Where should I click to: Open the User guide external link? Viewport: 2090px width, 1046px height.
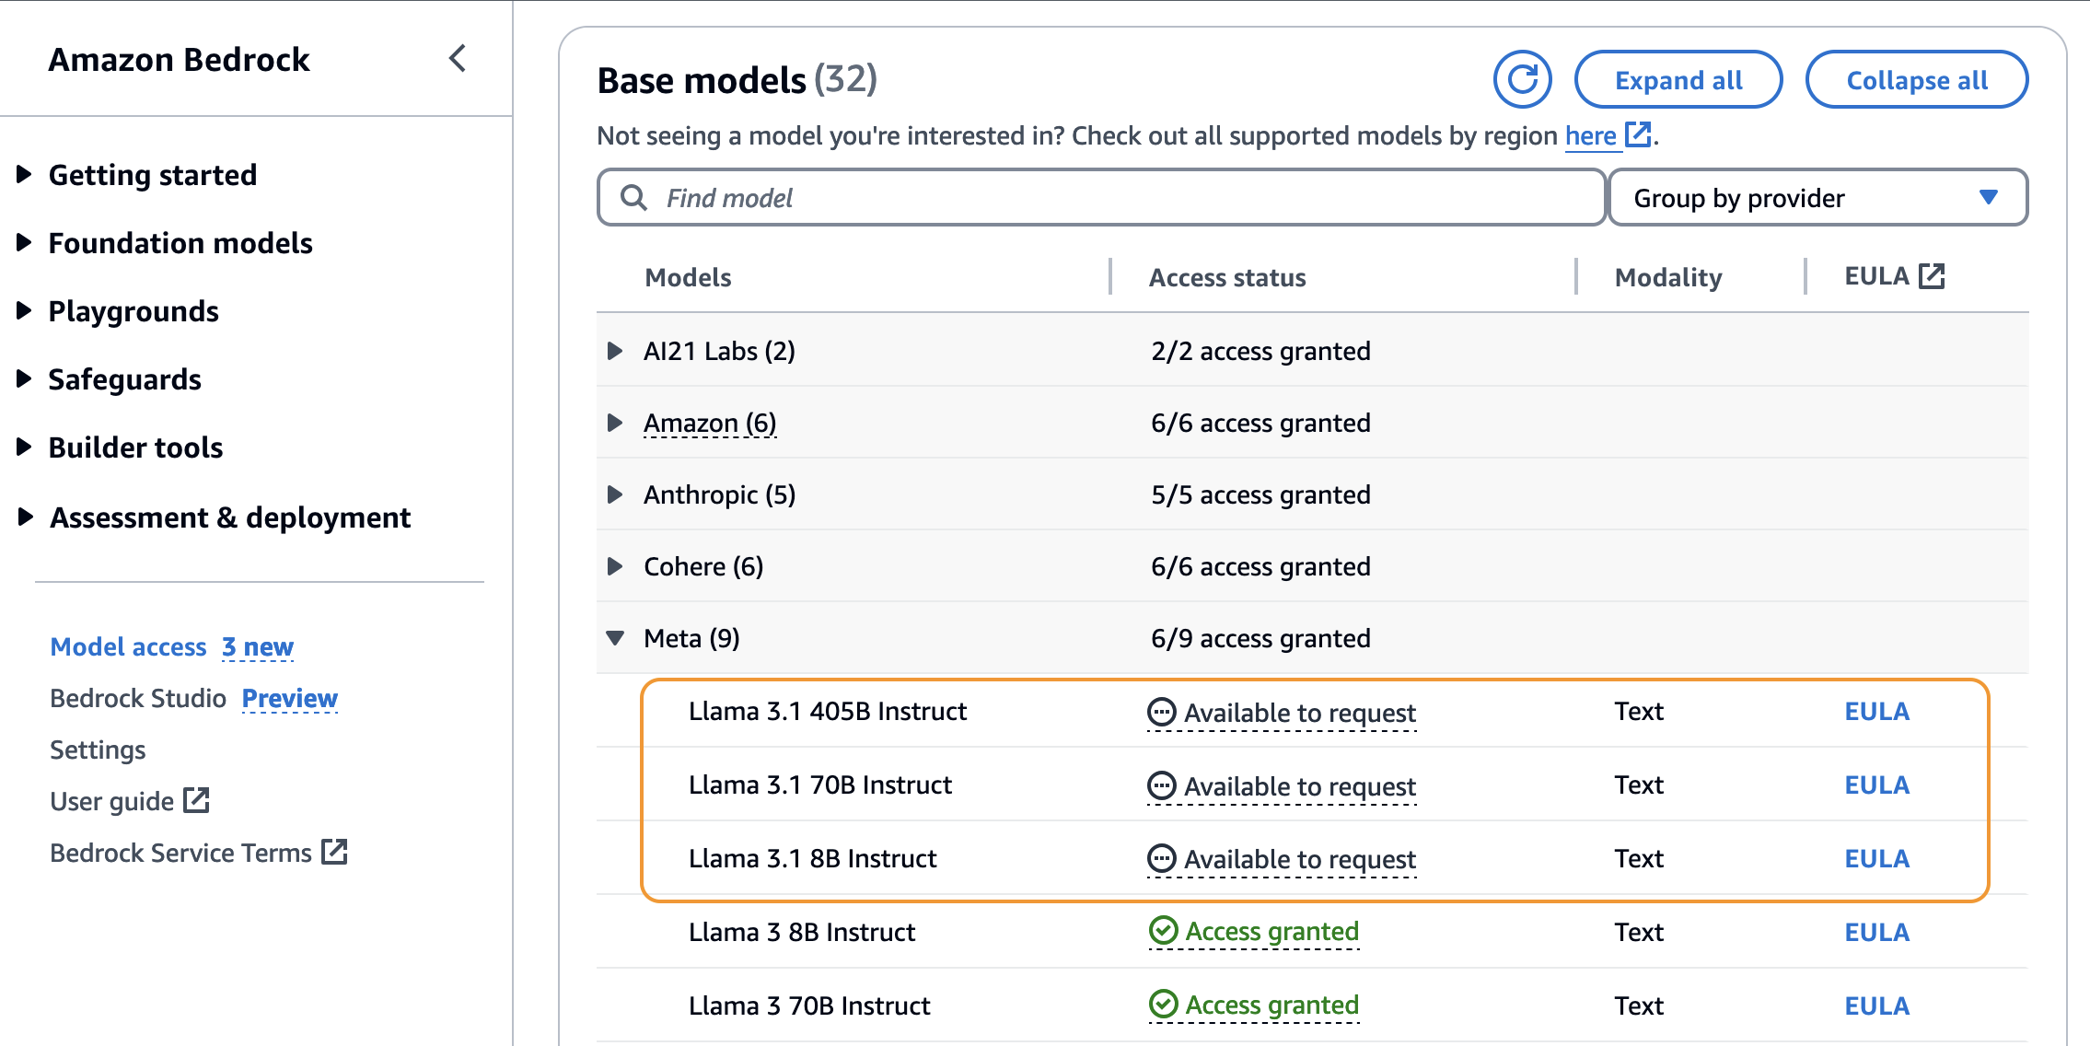click(130, 801)
